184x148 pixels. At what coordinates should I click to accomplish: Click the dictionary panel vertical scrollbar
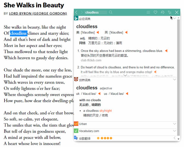[178, 77]
